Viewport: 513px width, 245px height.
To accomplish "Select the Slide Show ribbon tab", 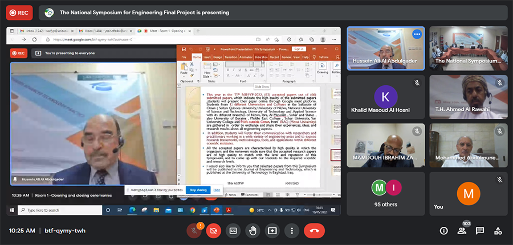I will (261, 57).
